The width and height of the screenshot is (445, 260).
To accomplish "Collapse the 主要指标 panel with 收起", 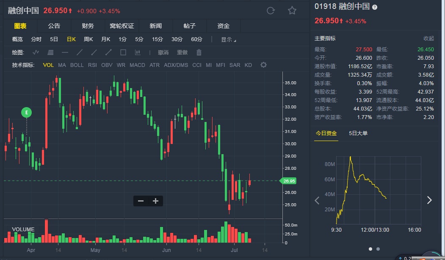I will 428,39.
